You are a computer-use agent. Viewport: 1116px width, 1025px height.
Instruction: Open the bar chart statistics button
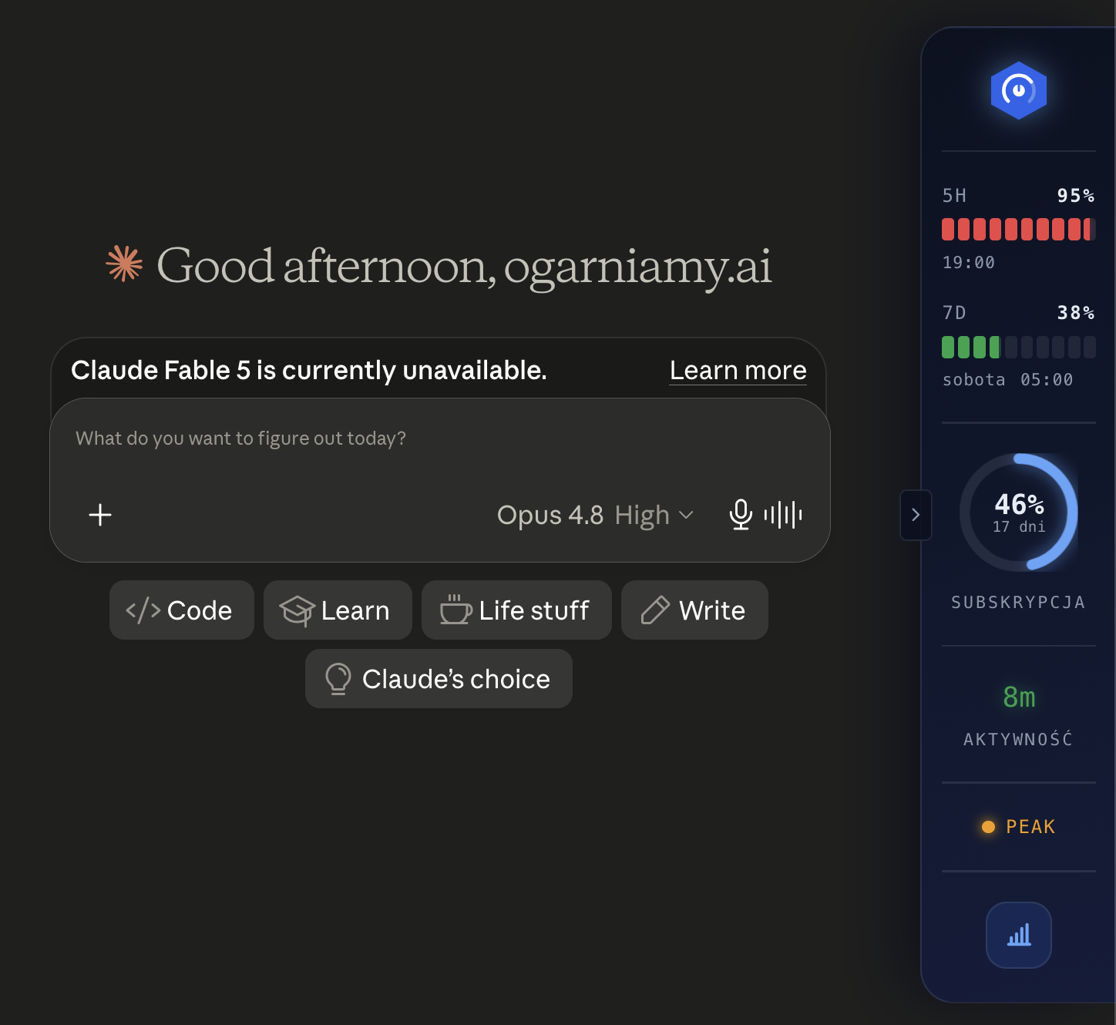(x=1019, y=935)
